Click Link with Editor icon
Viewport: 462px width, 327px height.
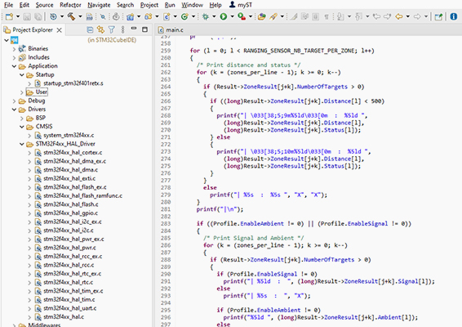100,29
